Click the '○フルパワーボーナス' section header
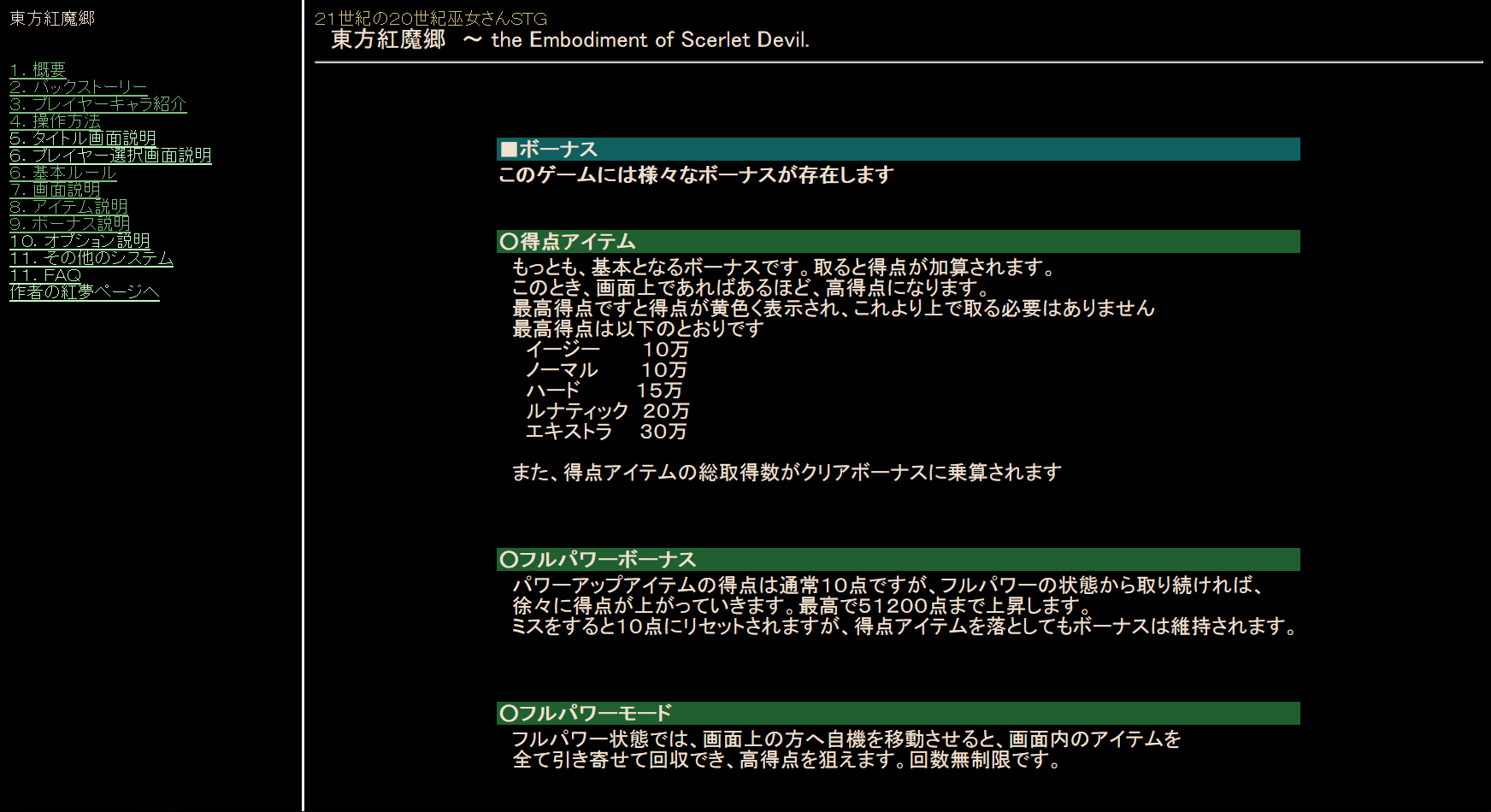This screenshot has height=812, width=1491. click(x=899, y=560)
